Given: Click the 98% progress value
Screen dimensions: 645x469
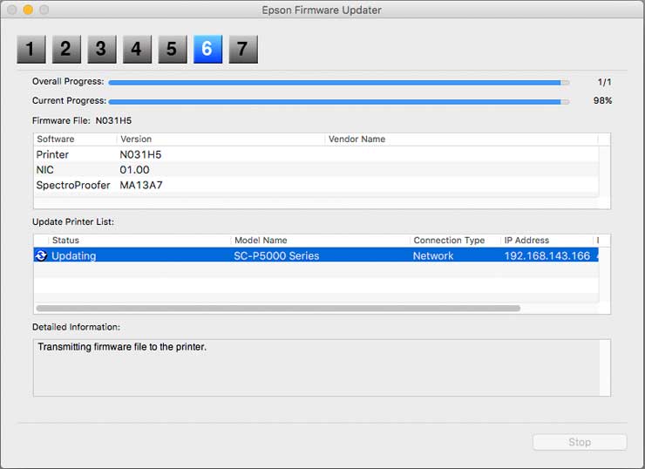Looking at the screenshot, I should [x=602, y=101].
